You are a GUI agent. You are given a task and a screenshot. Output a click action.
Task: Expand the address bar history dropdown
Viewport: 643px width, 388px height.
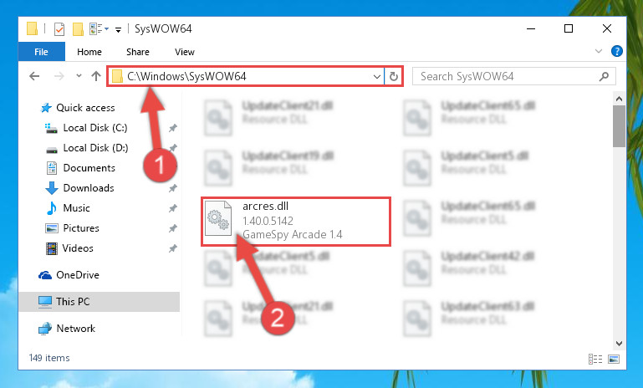377,77
